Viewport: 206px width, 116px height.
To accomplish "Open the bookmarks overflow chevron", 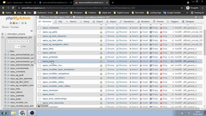I will click(x=187, y=13).
